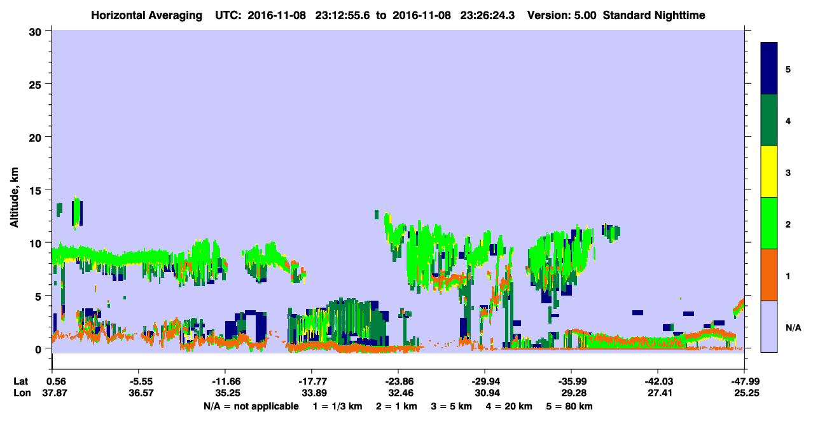The image size is (827, 424).
Task: Click latitude value -42.03
Action: click(x=657, y=381)
